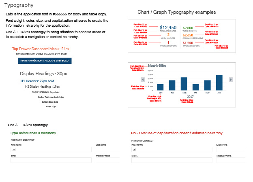The image size is (253, 182).
Task: Click the blue MAIN NAVIGATION bar
Action: (45, 60)
